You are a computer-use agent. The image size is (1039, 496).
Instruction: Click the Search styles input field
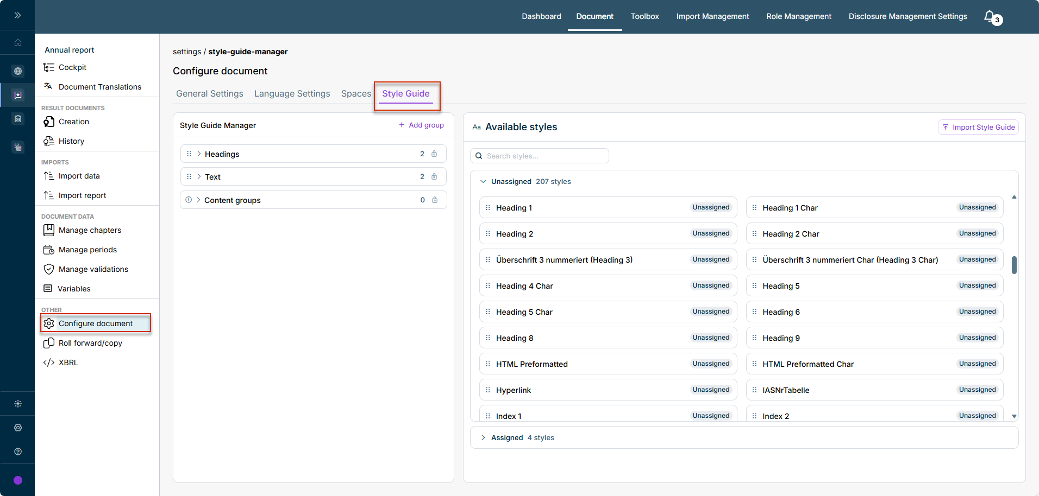point(540,156)
